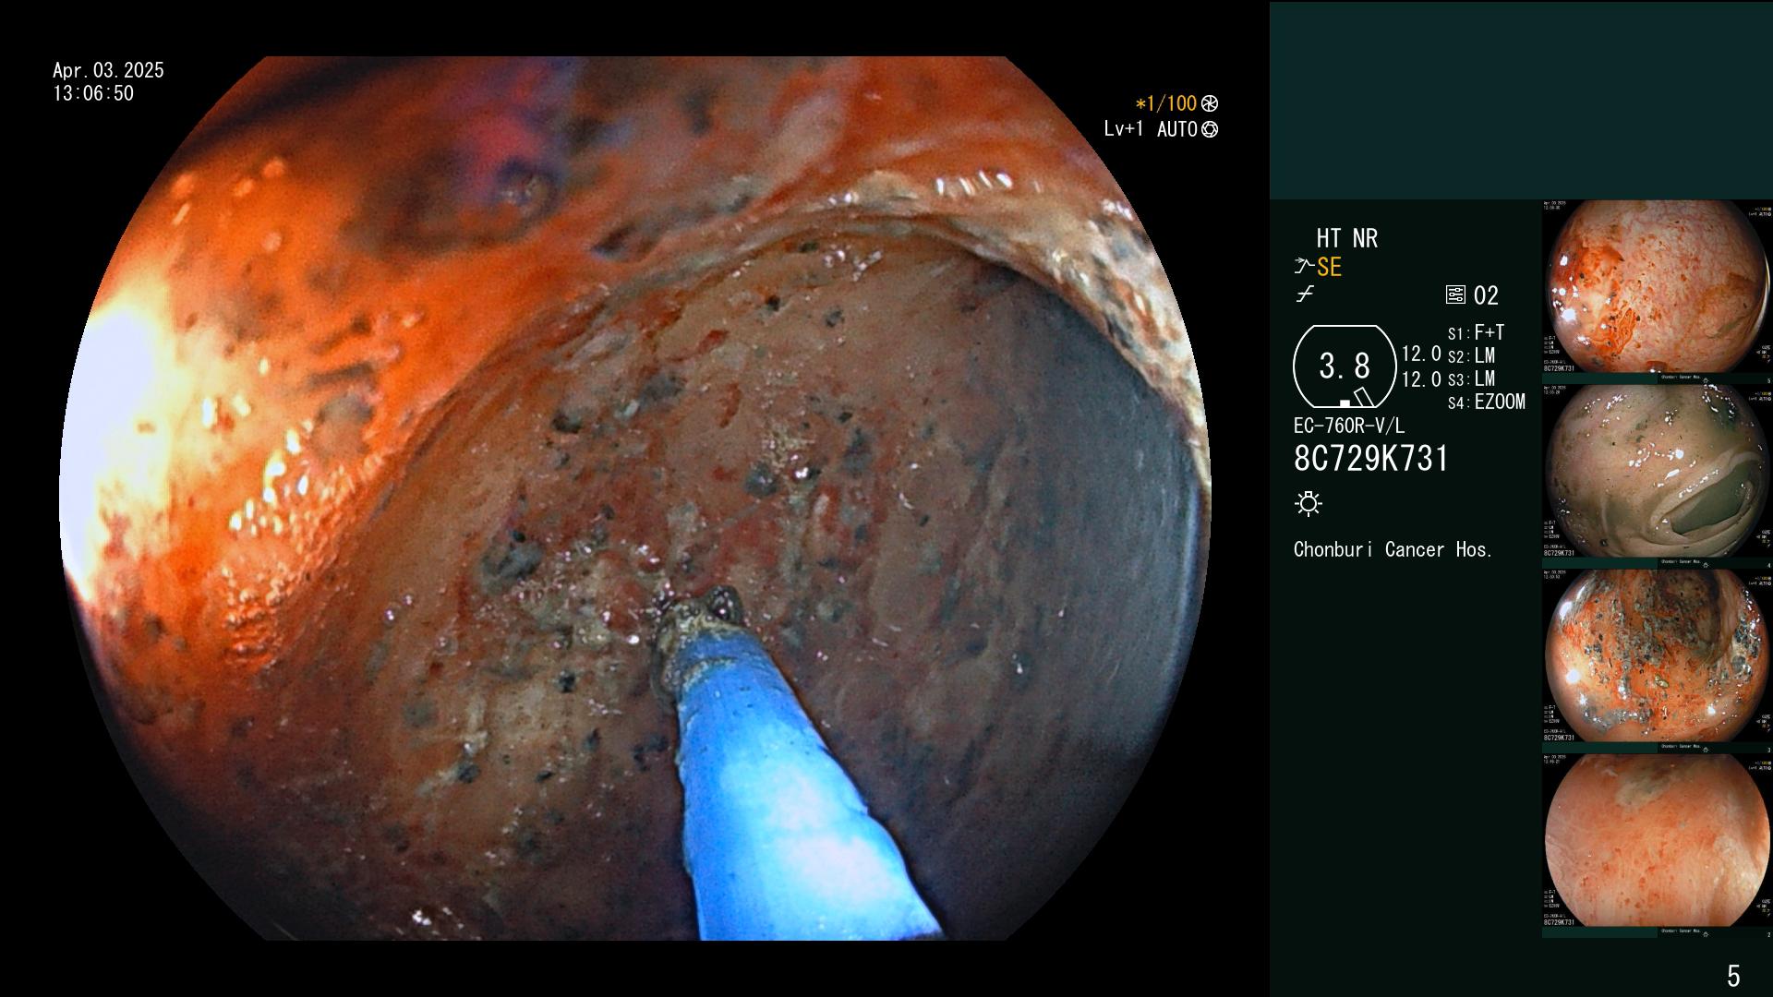
Task: Click the time stamp 13:06:50
Action: (93, 94)
